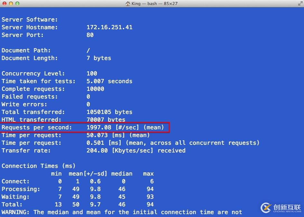Click the 'Total:' row label
The width and height of the screenshot is (304, 217).
12,204
